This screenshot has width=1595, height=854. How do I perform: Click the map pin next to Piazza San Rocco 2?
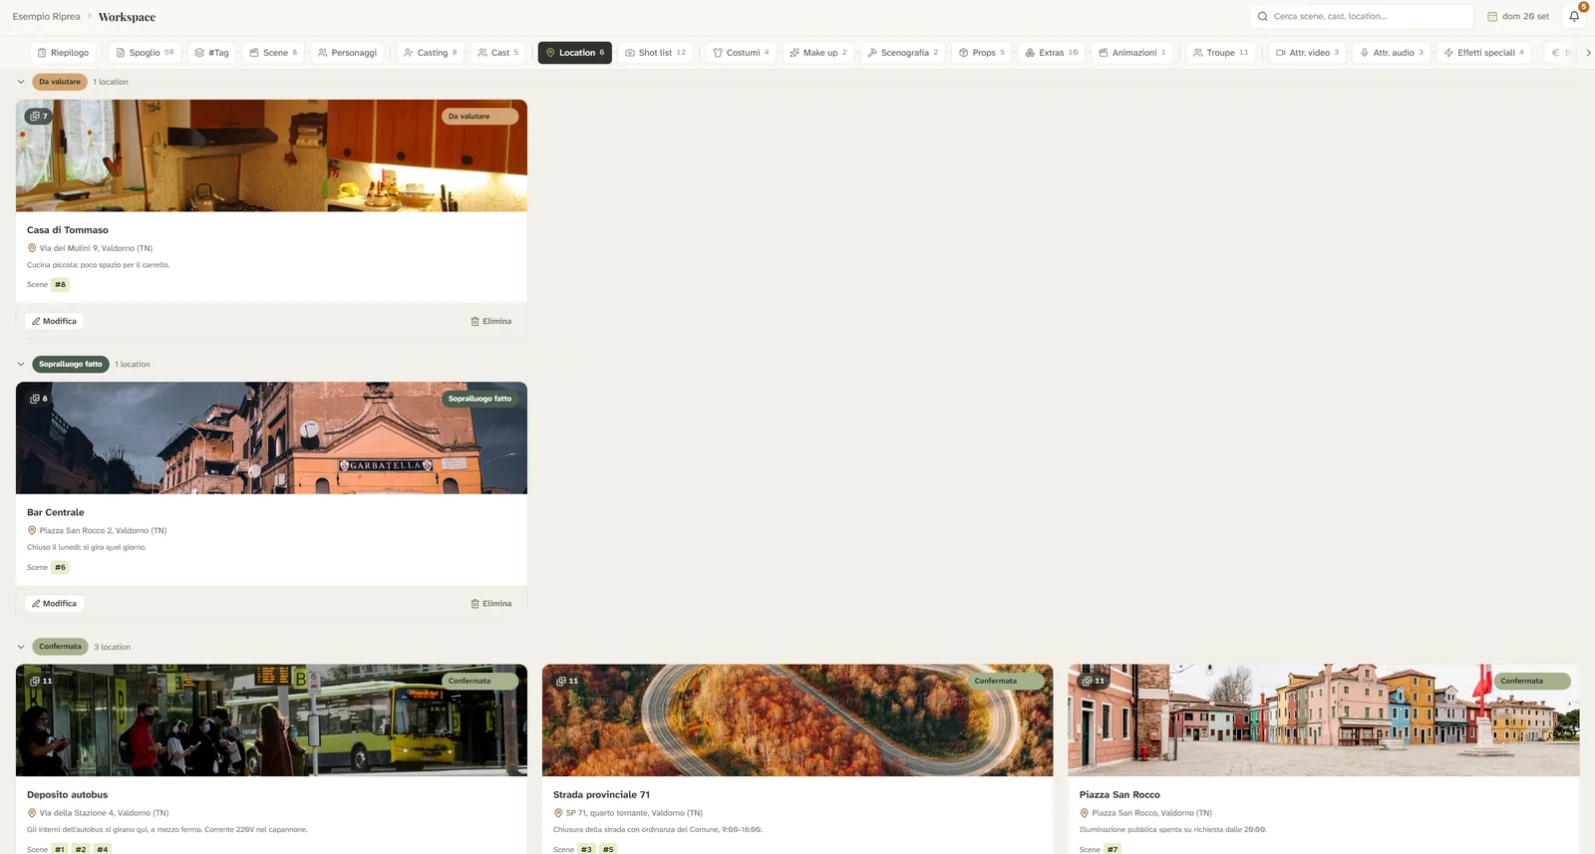click(32, 530)
